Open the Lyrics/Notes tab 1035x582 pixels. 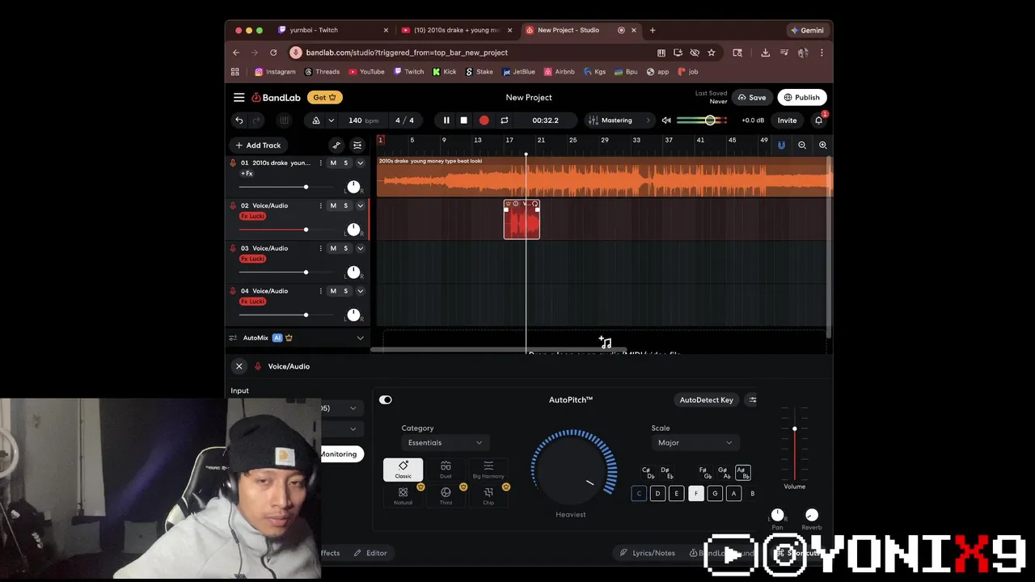[x=647, y=553]
